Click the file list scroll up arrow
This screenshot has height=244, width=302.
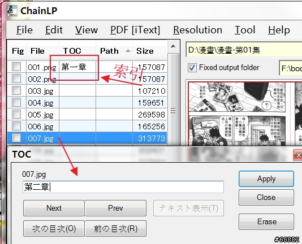173,46
